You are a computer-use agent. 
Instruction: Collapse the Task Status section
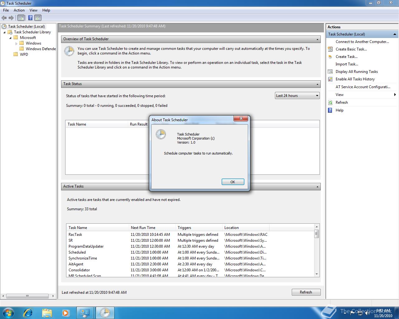tap(317, 84)
